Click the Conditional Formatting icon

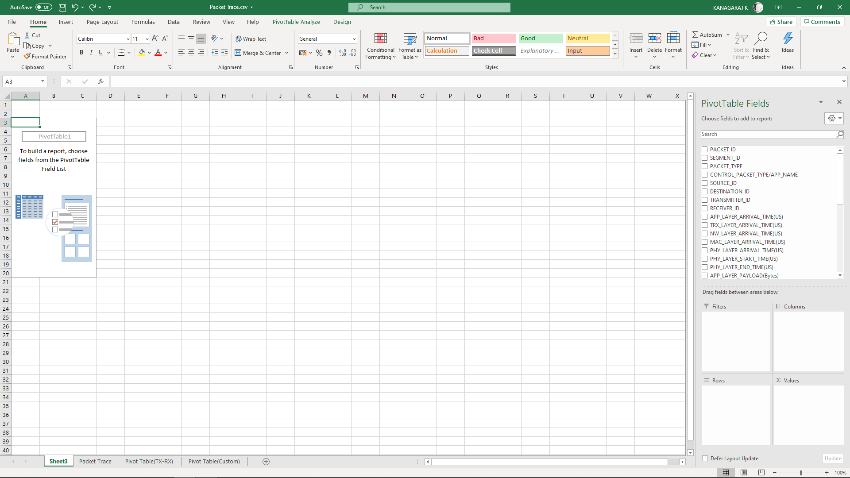pos(380,39)
